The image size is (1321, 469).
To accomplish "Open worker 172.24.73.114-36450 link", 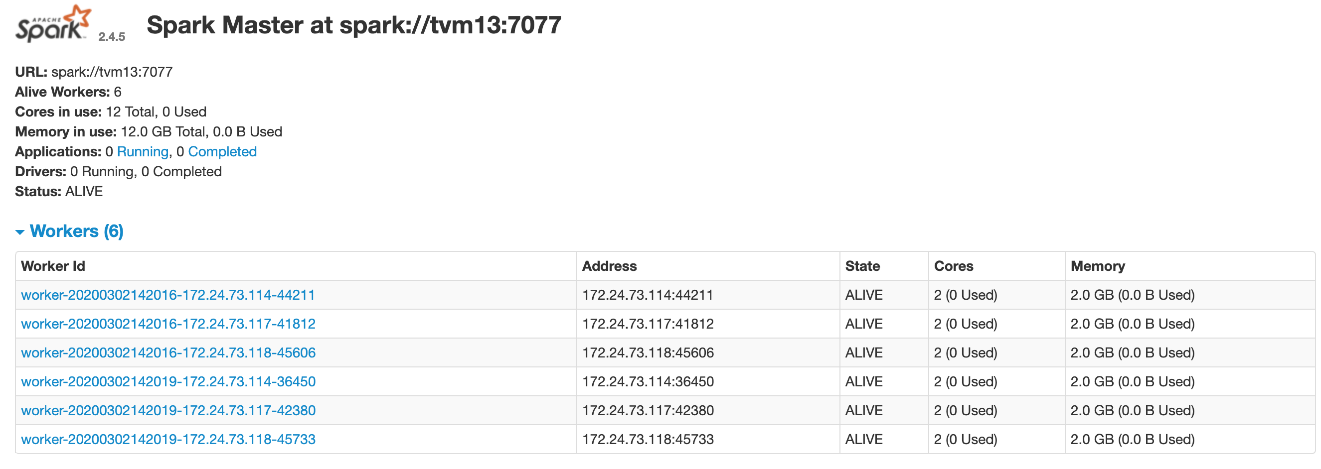I will [167, 381].
